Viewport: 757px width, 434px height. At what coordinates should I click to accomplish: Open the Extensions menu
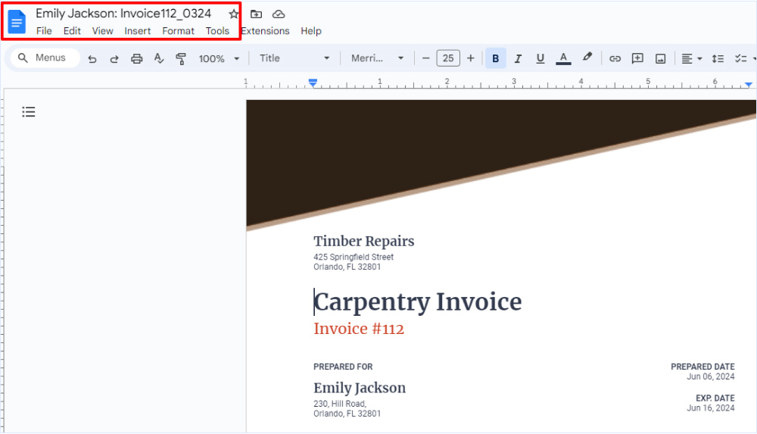point(265,31)
